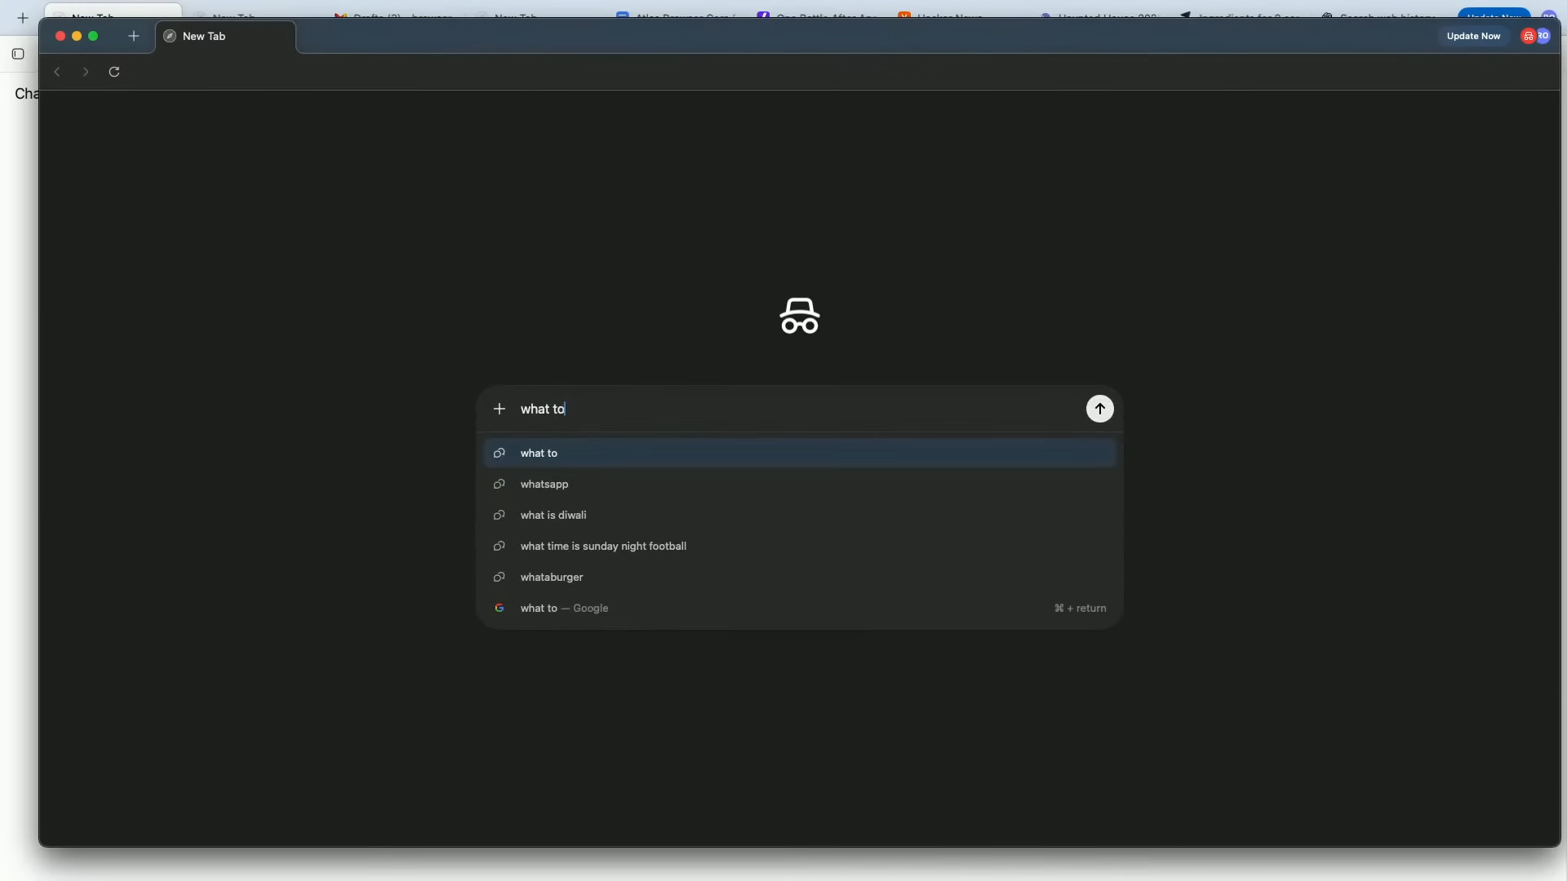
Task: Go back using the back arrow
Action: click(57, 72)
